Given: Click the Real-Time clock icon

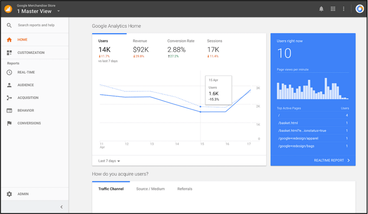Looking at the screenshot, I should pyautogui.click(x=9, y=73).
